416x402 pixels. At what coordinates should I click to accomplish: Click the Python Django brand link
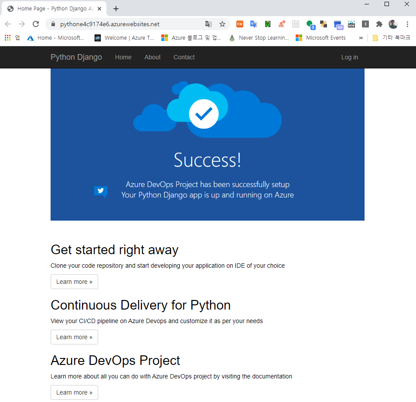click(76, 57)
